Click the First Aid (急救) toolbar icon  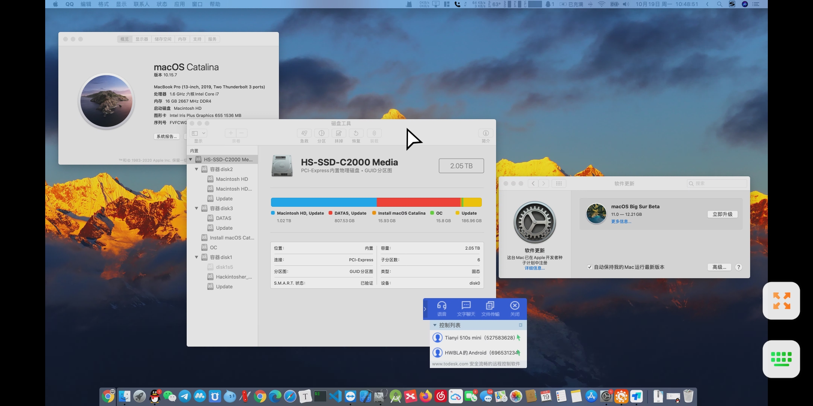pos(304,133)
